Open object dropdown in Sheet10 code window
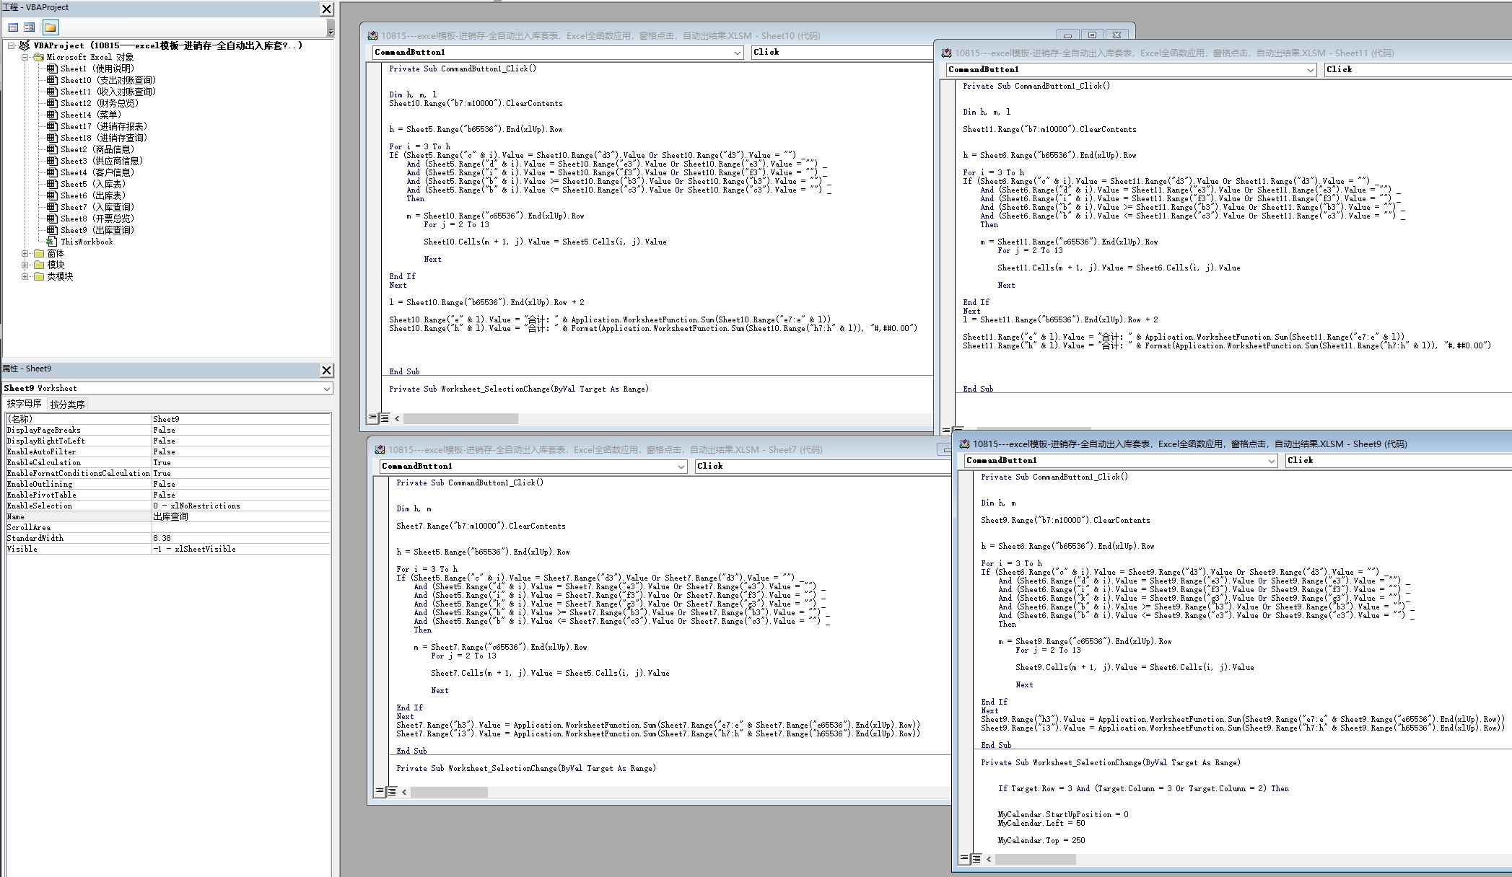Image resolution: width=1512 pixels, height=877 pixels. click(737, 53)
